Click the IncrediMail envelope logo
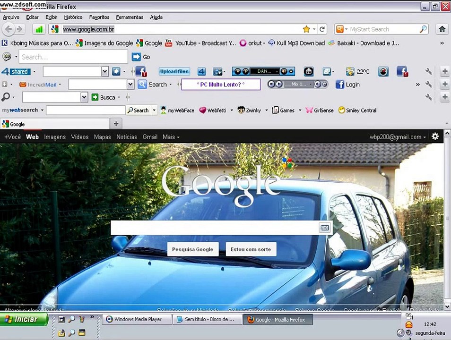The width and height of the screenshot is (451, 340). [x=23, y=85]
